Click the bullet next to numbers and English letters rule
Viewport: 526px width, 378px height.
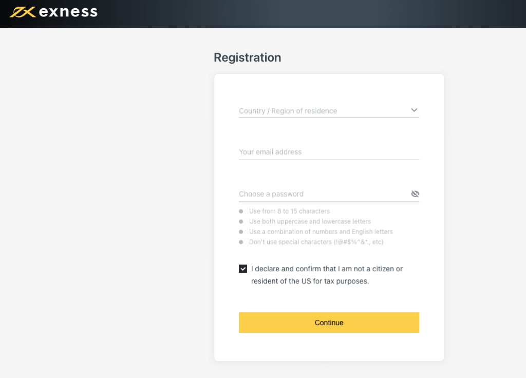point(240,232)
